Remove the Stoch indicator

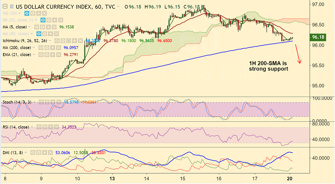58,102
